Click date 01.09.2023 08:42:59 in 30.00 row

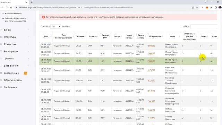point(46,91)
